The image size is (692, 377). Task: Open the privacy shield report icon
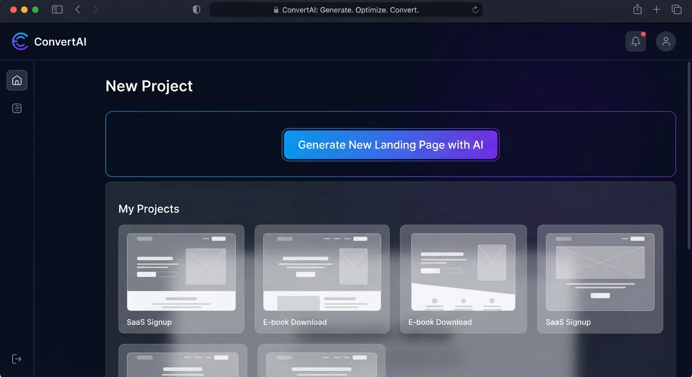[197, 10]
